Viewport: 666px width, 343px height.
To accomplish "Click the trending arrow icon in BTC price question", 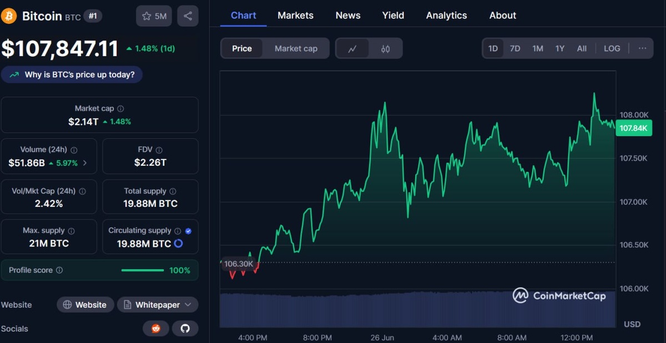I will click(14, 75).
